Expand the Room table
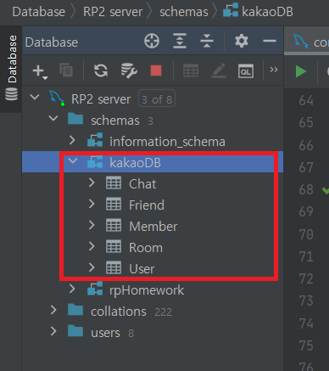The width and height of the screenshot is (329, 371). pos(92,246)
